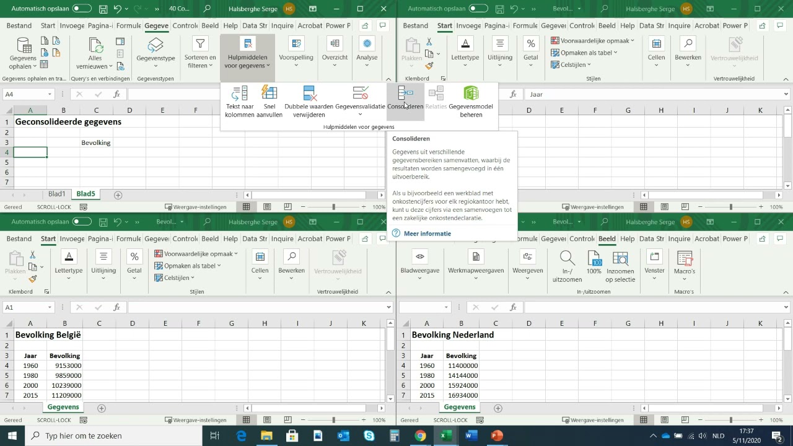Open Word from Windows taskbar
793x446 pixels.
tap(470, 435)
